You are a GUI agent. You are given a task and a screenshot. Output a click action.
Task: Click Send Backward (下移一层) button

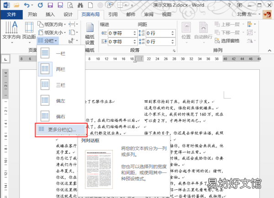coord(227,32)
